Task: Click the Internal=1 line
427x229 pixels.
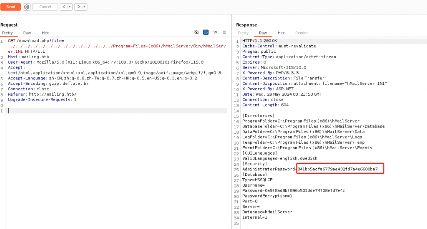Action: (255, 217)
